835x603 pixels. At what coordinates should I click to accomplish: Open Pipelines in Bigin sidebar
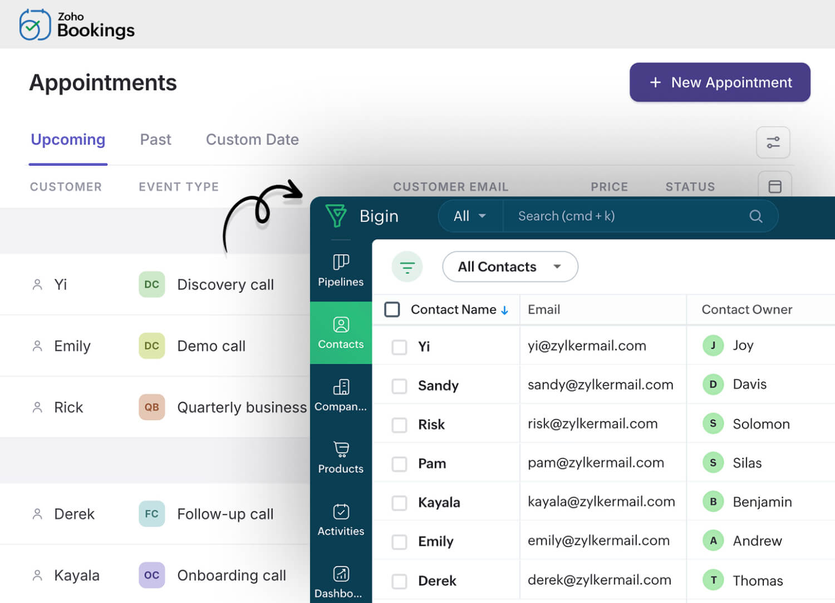click(x=341, y=270)
